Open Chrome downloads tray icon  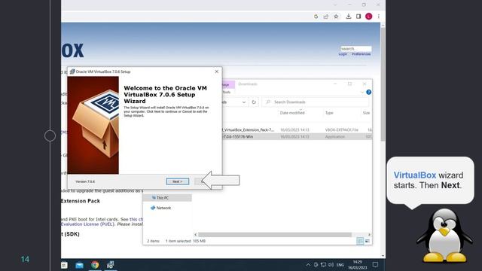pos(348,17)
